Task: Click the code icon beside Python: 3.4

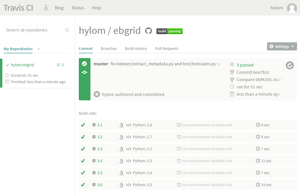Action: (129, 173)
